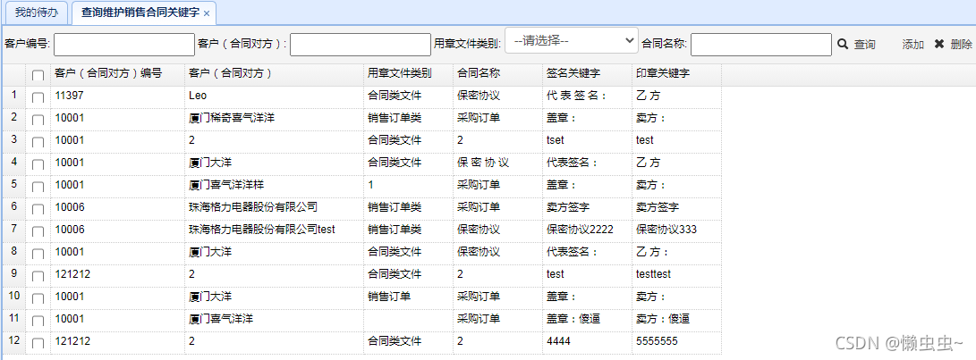The height and width of the screenshot is (360, 976).
Task: Click the 添加 button
Action: pos(913,44)
